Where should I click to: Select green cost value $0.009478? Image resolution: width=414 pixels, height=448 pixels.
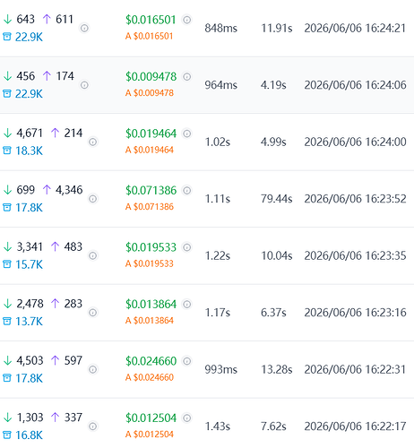[151, 77]
